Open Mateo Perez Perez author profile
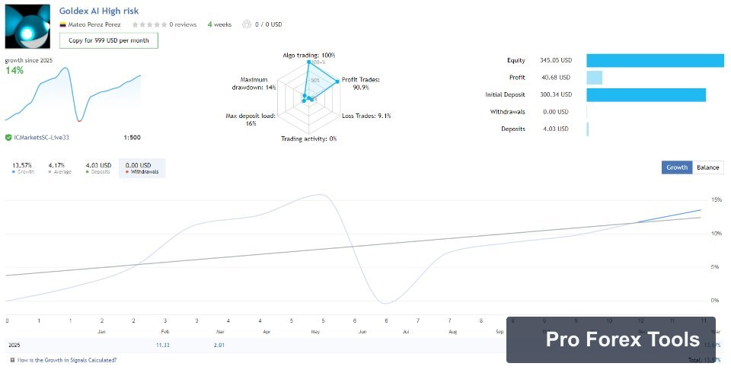The image size is (731, 376). tap(94, 24)
